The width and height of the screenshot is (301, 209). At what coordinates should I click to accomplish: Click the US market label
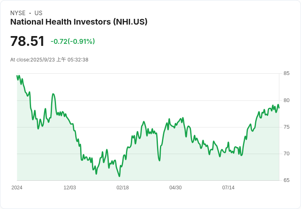point(38,13)
